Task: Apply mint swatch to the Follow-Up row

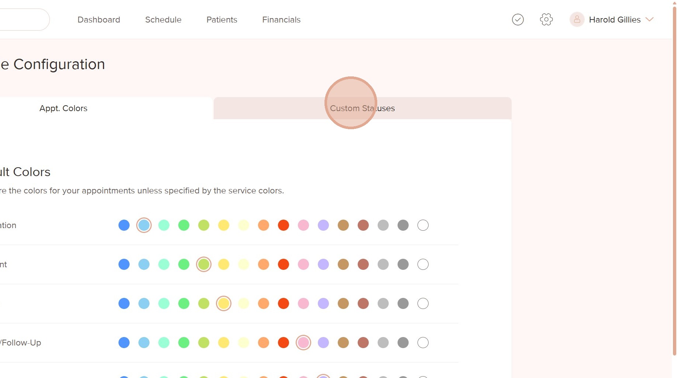Action: [x=164, y=343]
